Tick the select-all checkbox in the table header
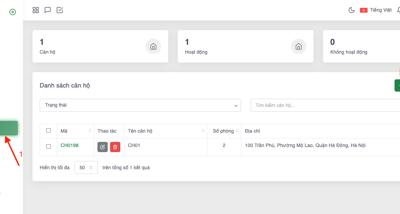Viewport: 400px width, 214px height. [x=48, y=131]
